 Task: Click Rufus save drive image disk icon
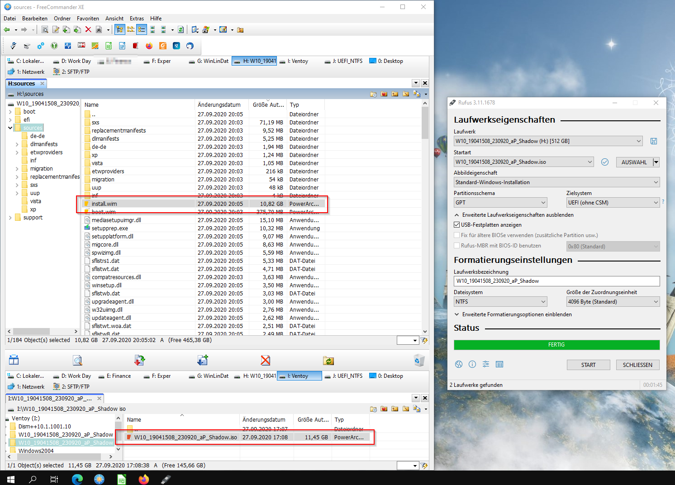654,141
